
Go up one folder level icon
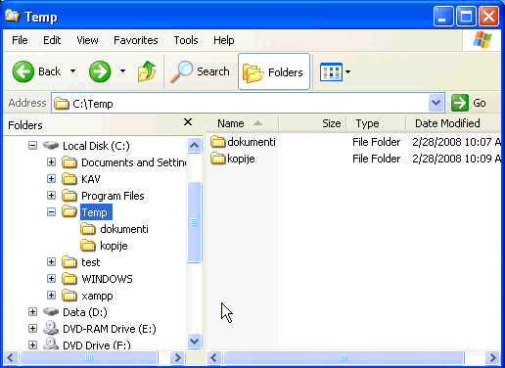tap(147, 71)
